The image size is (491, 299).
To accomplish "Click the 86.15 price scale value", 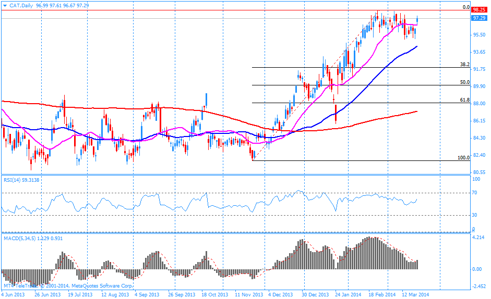I will [479, 121].
